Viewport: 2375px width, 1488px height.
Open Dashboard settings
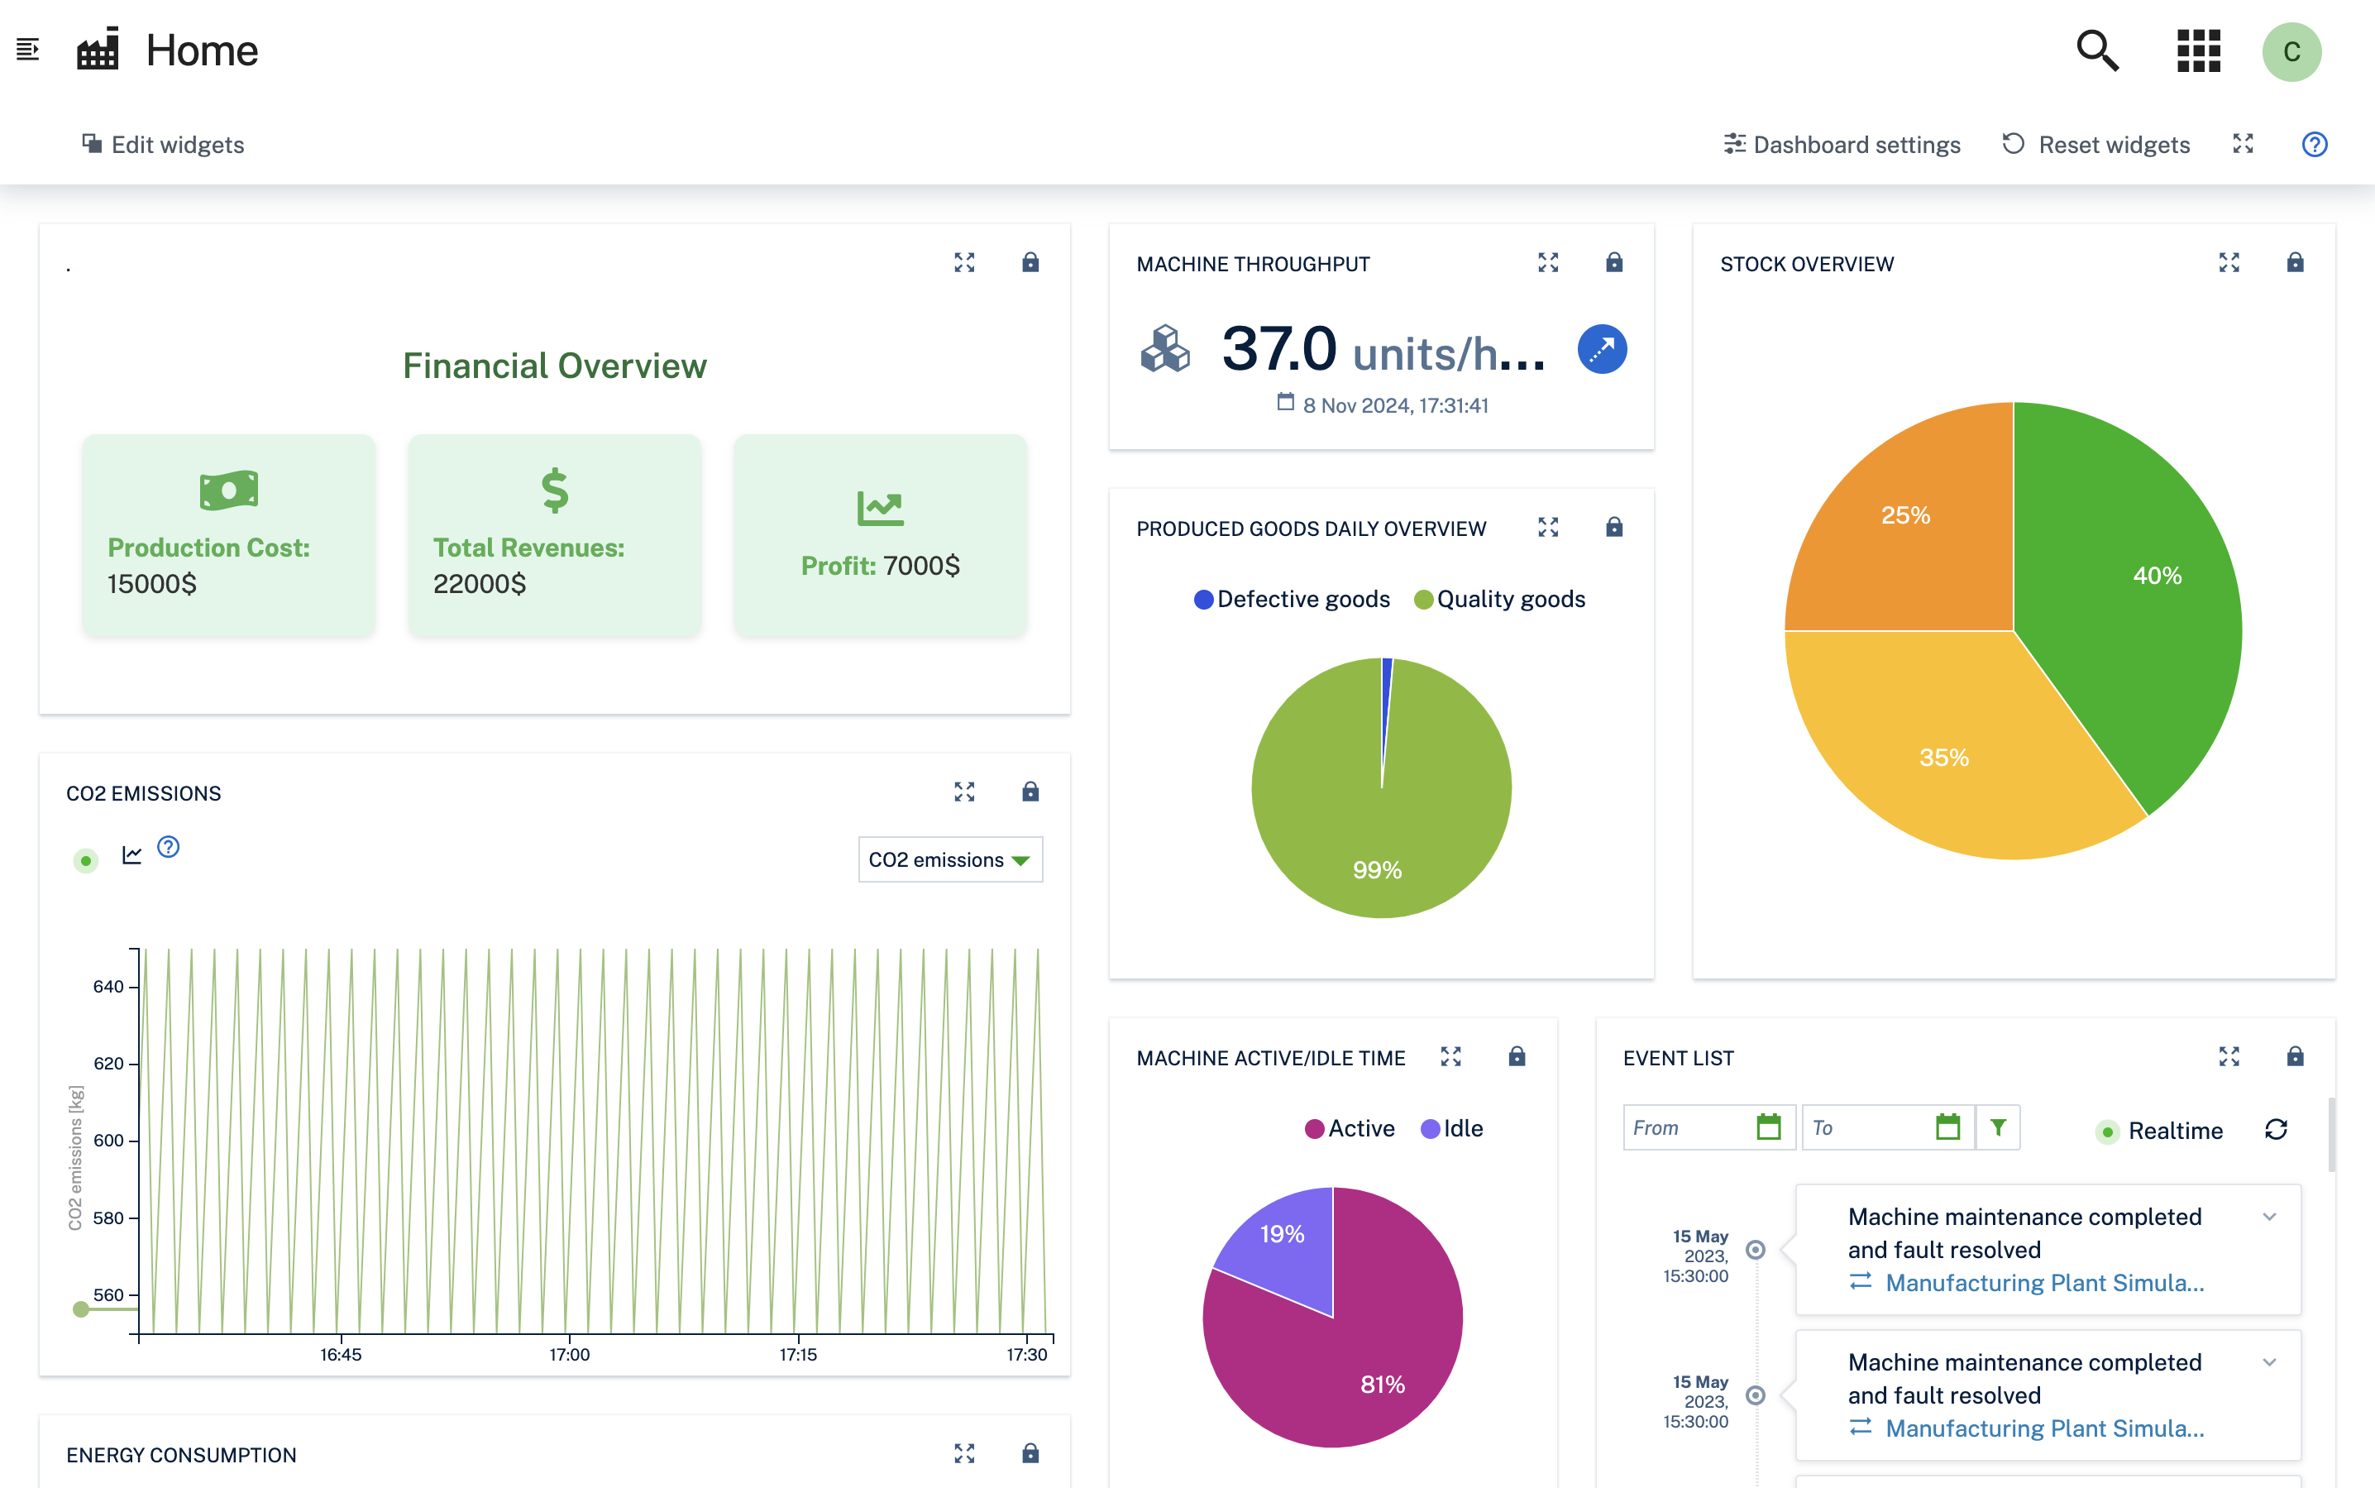pos(1842,145)
